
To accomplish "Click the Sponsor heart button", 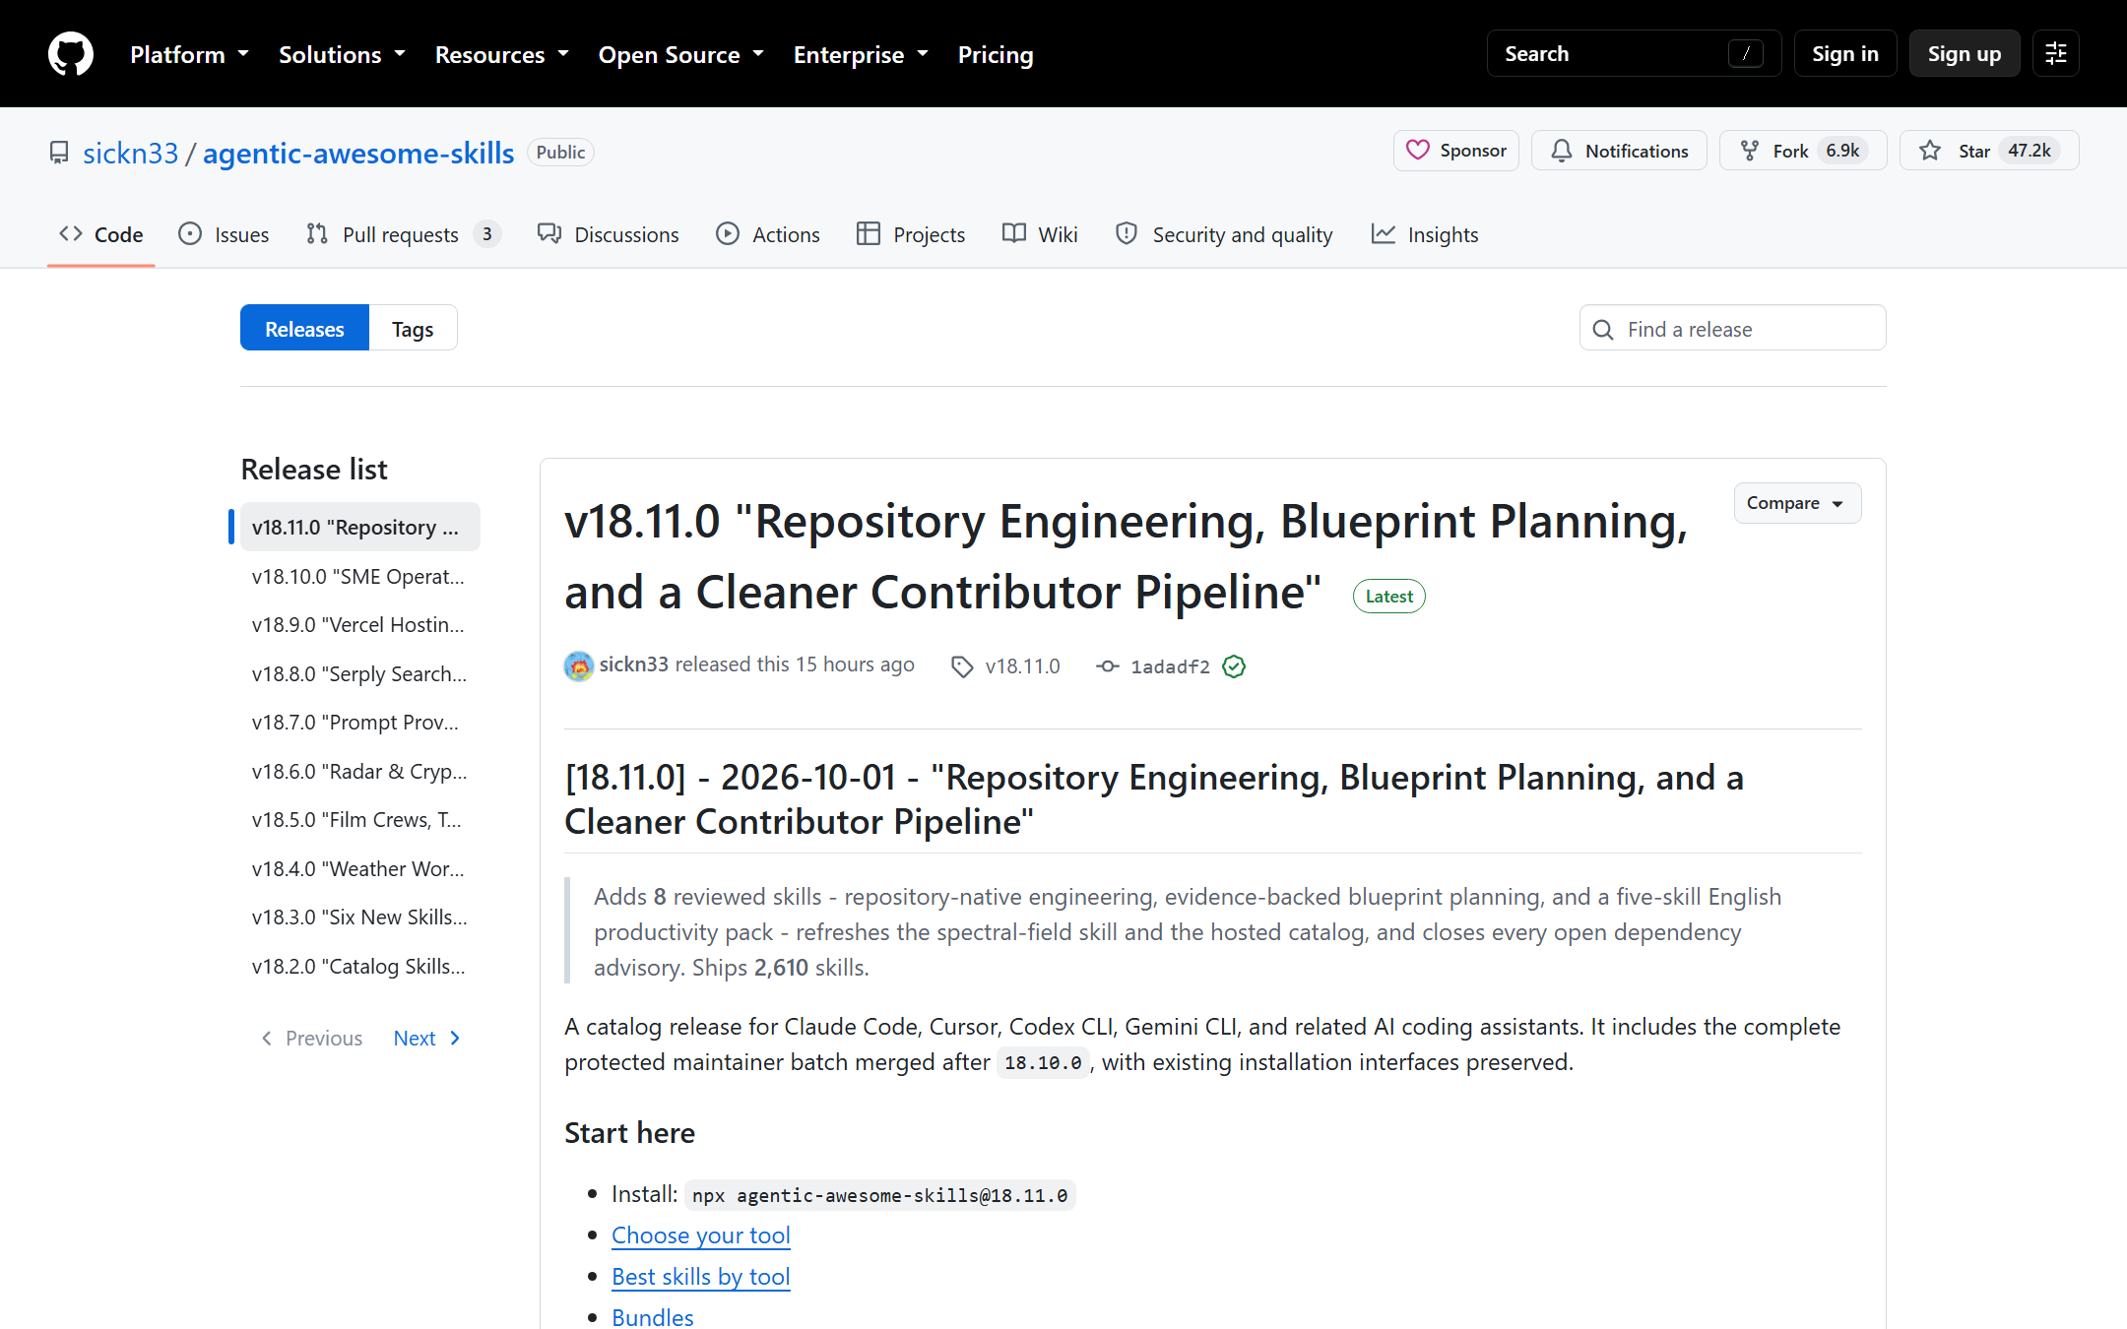I will pyautogui.click(x=1456, y=151).
